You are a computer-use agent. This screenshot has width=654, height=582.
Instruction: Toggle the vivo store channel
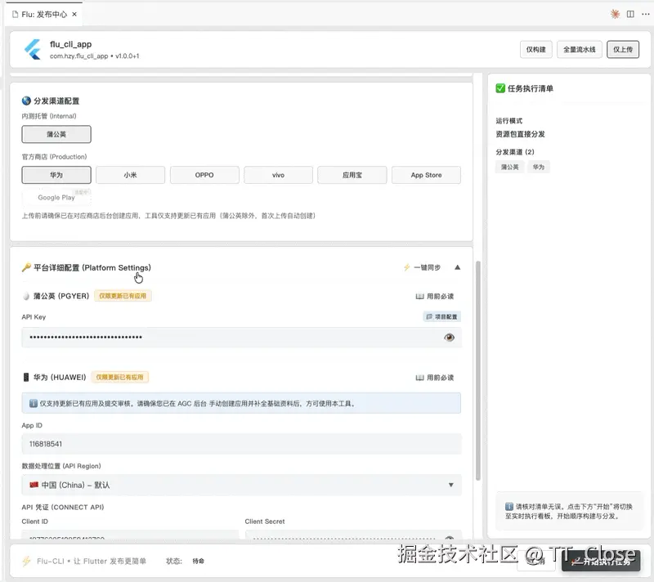click(278, 175)
